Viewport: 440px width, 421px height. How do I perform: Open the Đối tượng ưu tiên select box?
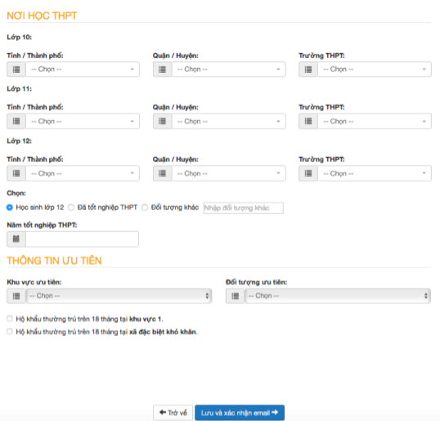338,296
